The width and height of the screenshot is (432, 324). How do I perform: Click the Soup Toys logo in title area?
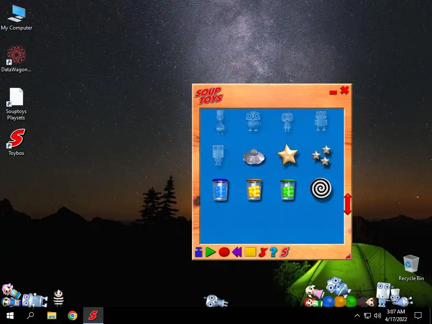tap(209, 96)
